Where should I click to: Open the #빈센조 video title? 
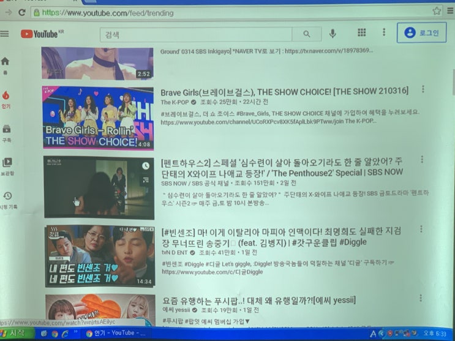pyautogui.click(x=281, y=237)
